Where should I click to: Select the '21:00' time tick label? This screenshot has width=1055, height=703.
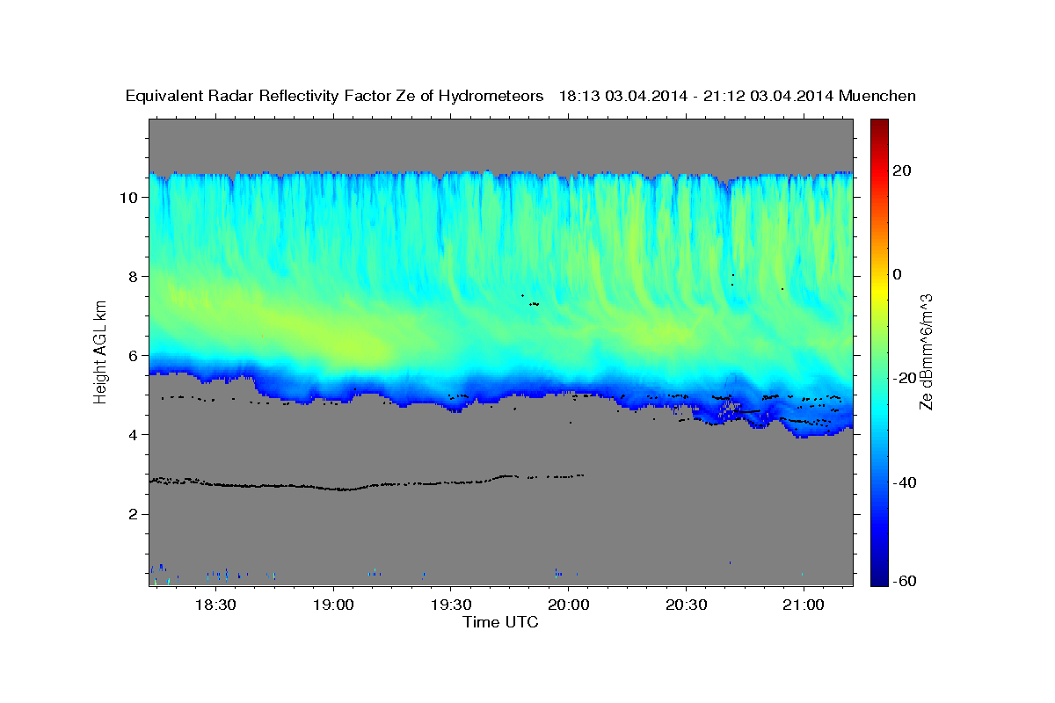(x=803, y=605)
